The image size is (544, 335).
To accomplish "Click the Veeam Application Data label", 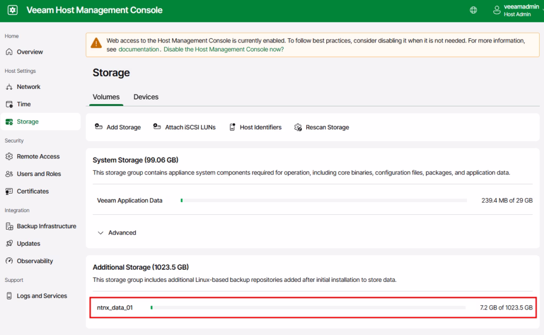I will point(130,200).
